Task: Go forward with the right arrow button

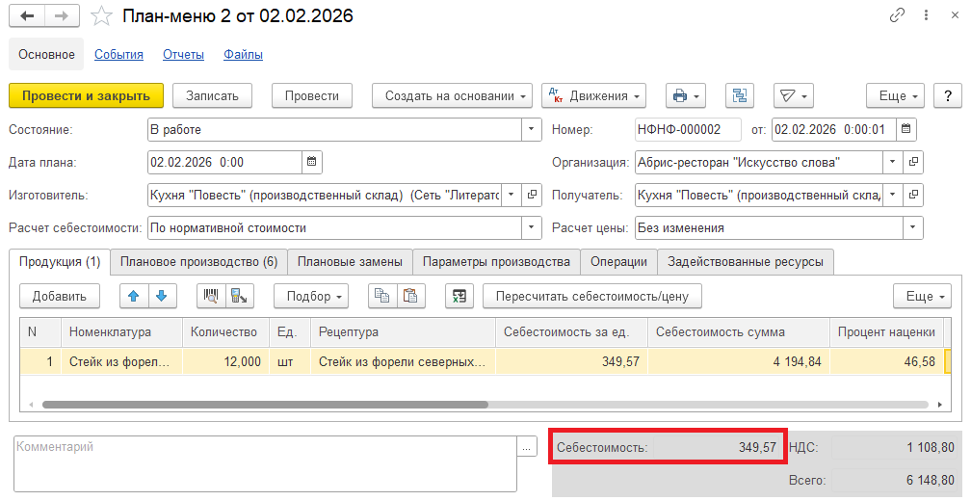Action: [x=62, y=16]
